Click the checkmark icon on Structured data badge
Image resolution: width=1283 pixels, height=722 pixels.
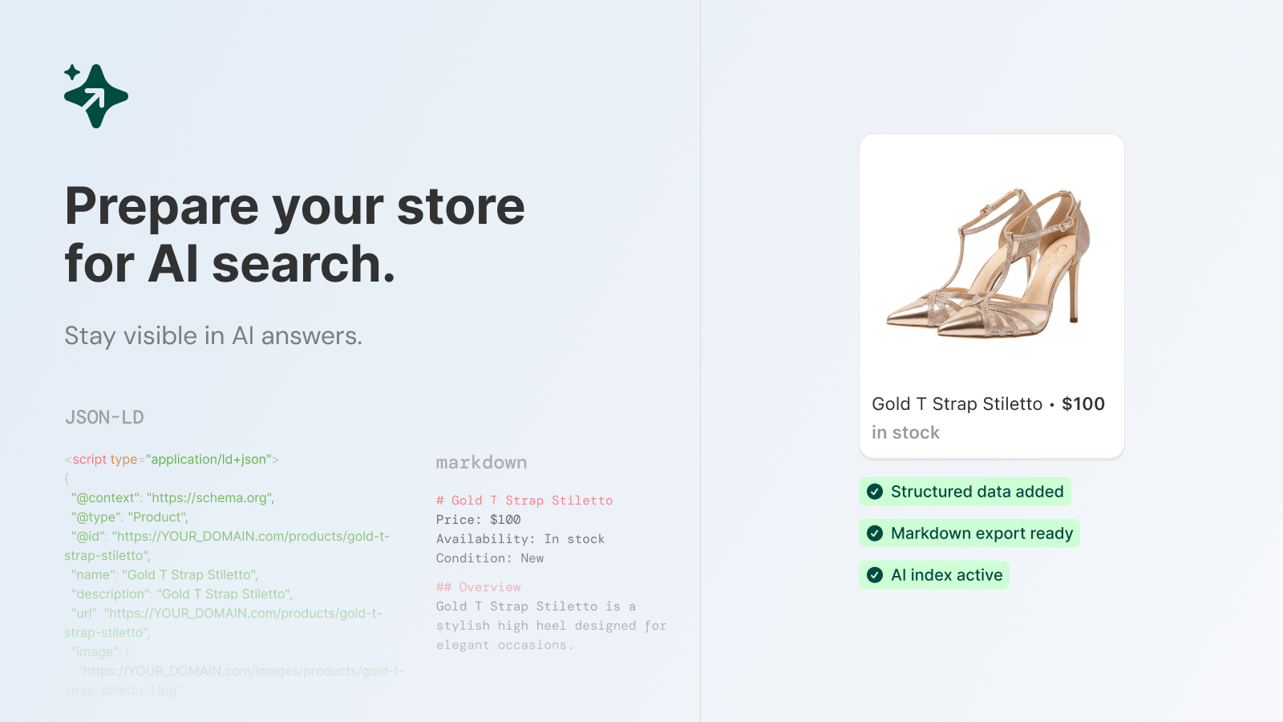[x=876, y=491]
